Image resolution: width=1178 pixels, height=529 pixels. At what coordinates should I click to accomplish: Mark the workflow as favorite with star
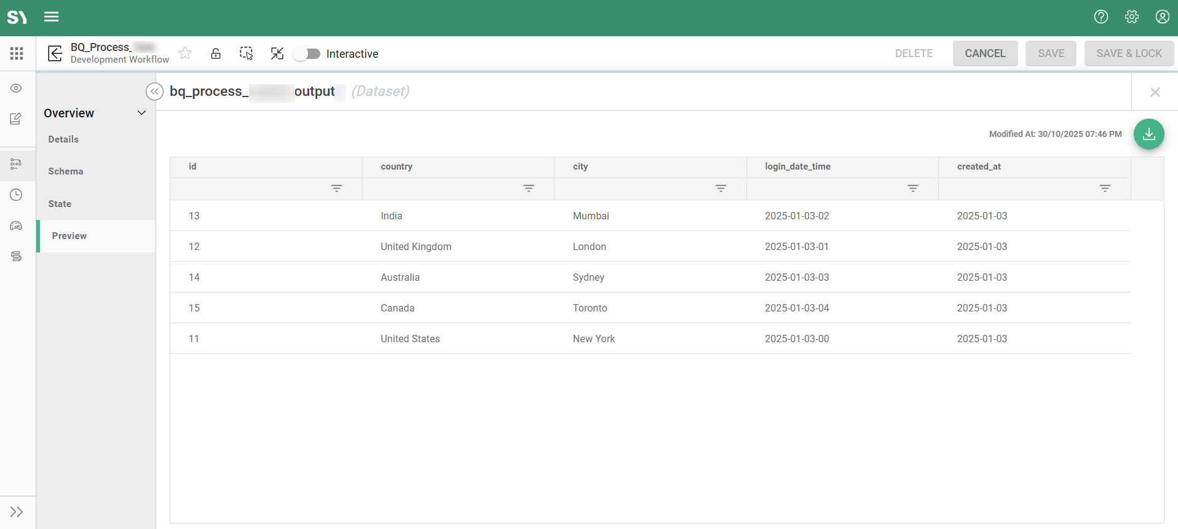pyautogui.click(x=185, y=53)
